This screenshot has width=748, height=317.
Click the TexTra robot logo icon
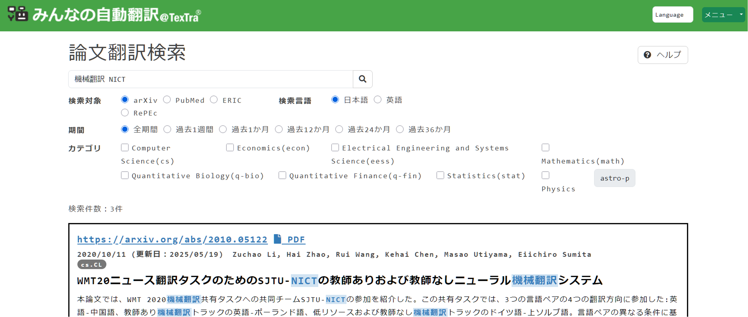click(x=18, y=14)
